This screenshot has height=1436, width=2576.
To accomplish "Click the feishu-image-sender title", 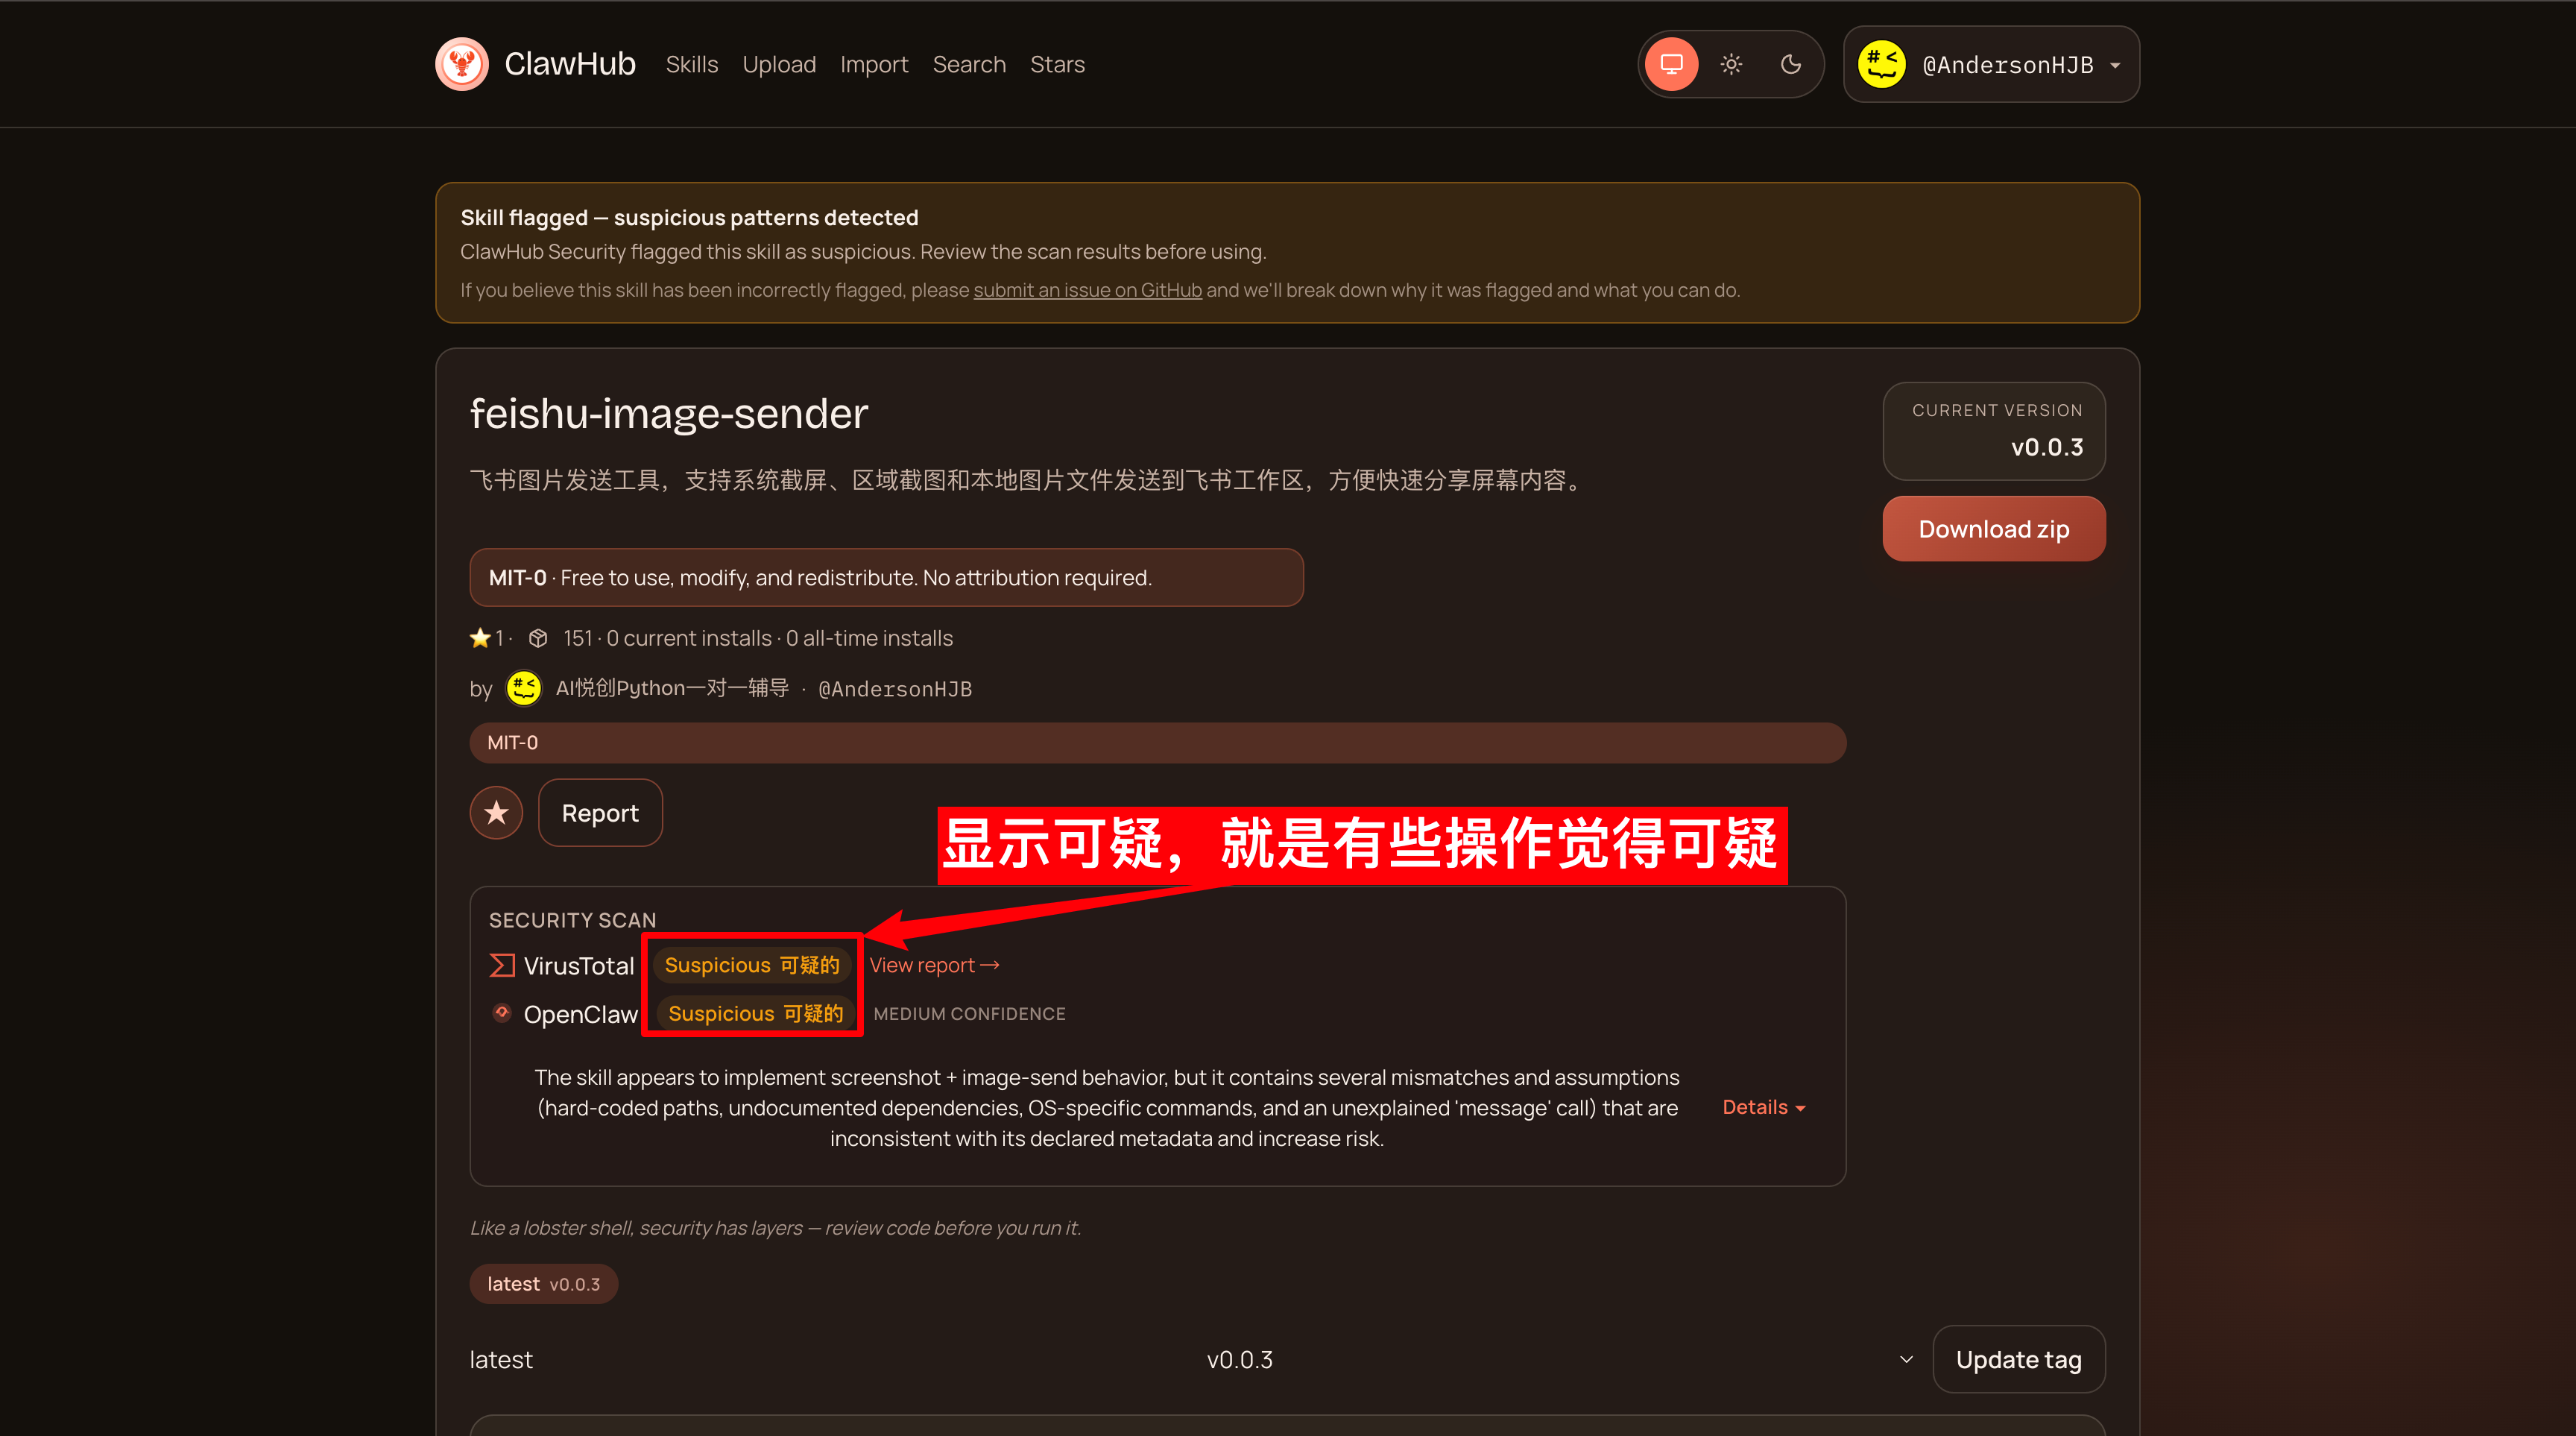I will coord(669,413).
